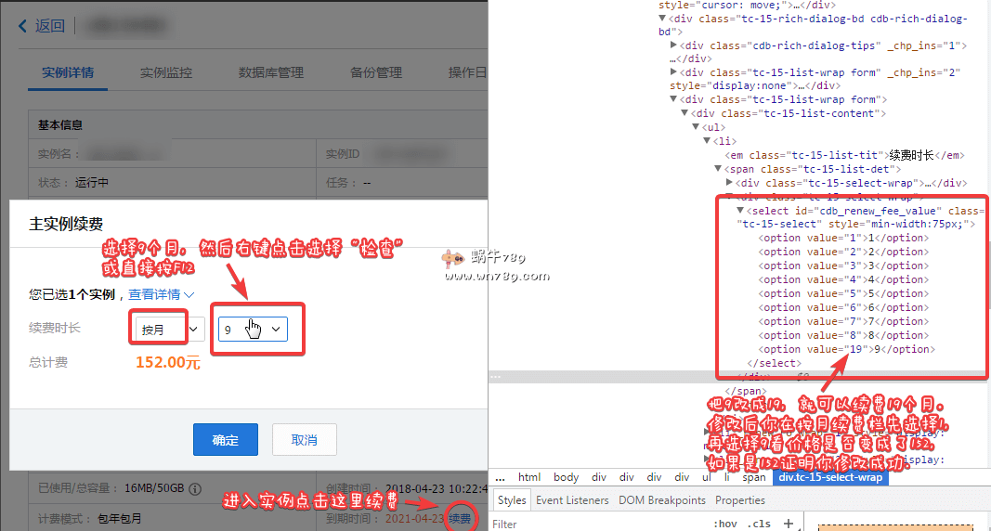The height and width of the screenshot is (531, 991).
Task: Toggle the :hov element state option
Action: tap(725, 524)
